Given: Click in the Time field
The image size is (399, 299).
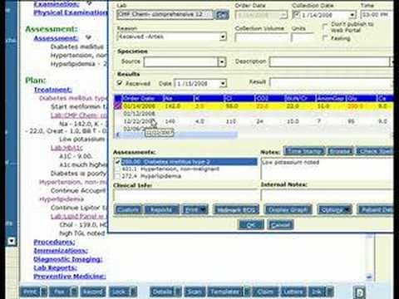Looking at the screenshot, I should coord(377,15).
